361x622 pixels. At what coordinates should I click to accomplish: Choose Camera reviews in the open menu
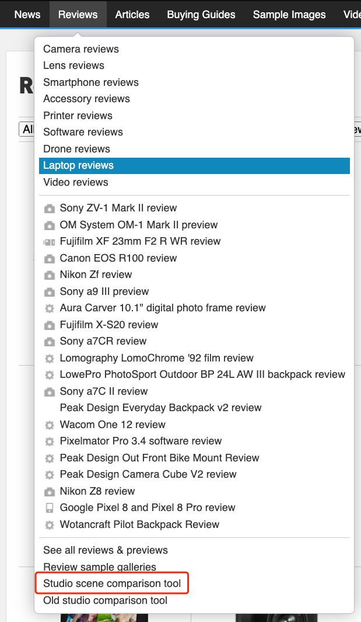click(x=80, y=49)
